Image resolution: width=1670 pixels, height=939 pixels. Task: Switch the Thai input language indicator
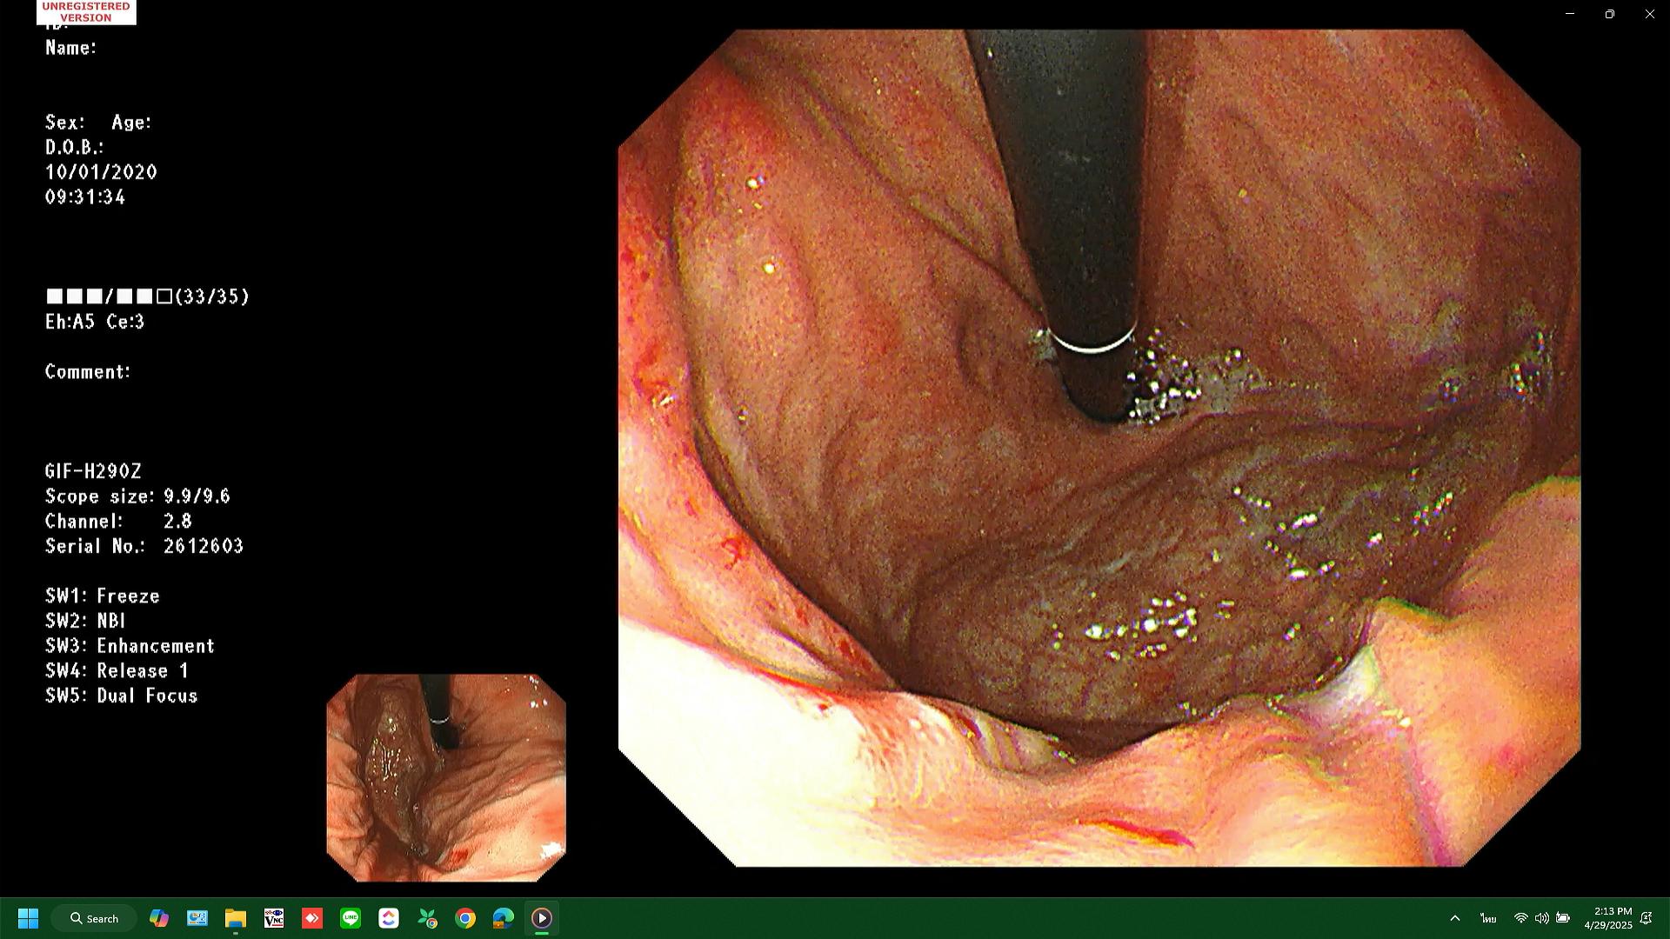coord(1488,918)
